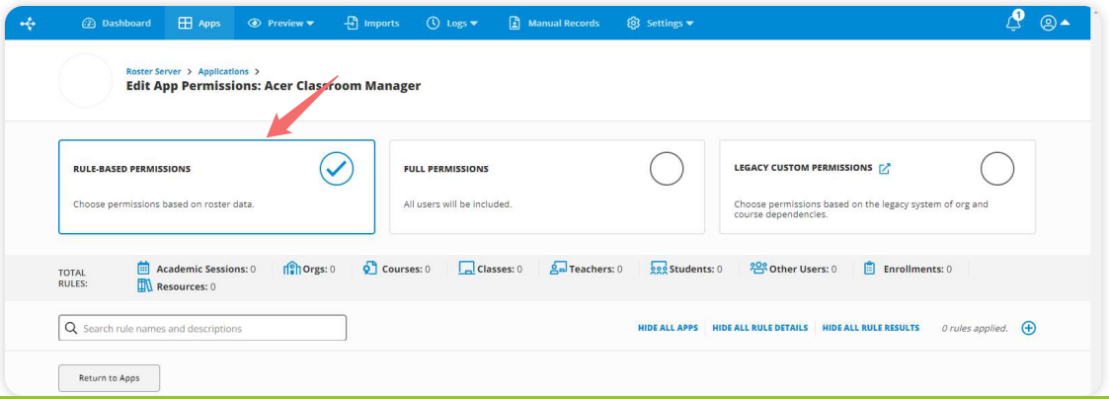
Task: Follow the Roster Server breadcrumb link
Action: click(x=153, y=71)
